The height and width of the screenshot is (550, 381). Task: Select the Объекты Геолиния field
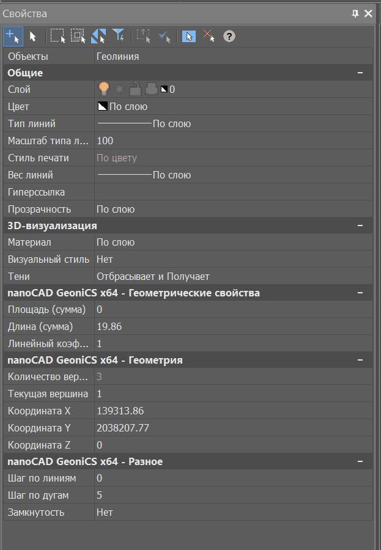pos(232,56)
